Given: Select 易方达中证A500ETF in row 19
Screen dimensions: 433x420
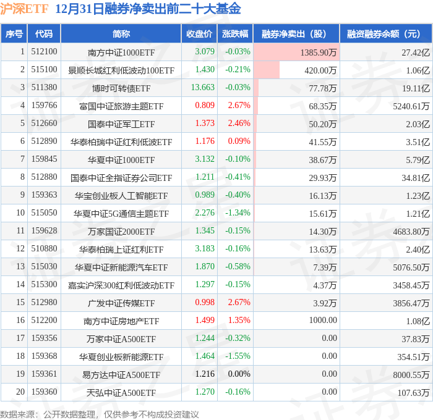Looking at the screenshot, I should click(x=121, y=375).
